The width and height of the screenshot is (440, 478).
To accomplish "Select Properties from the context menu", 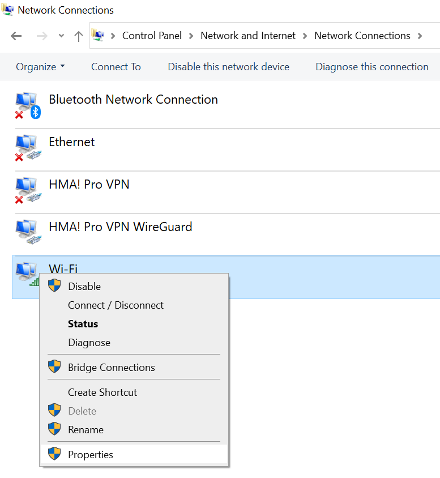I will tap(91, 455).
